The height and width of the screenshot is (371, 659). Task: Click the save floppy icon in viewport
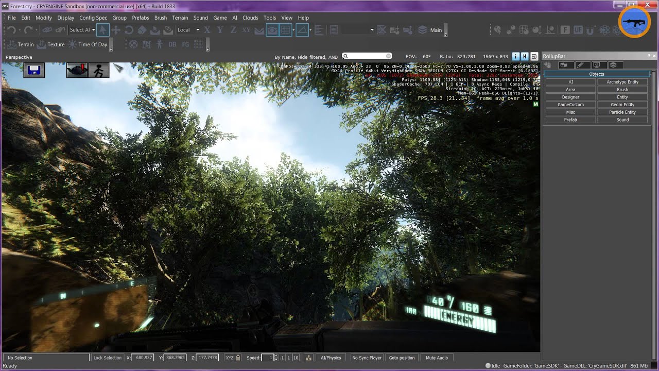34,70
